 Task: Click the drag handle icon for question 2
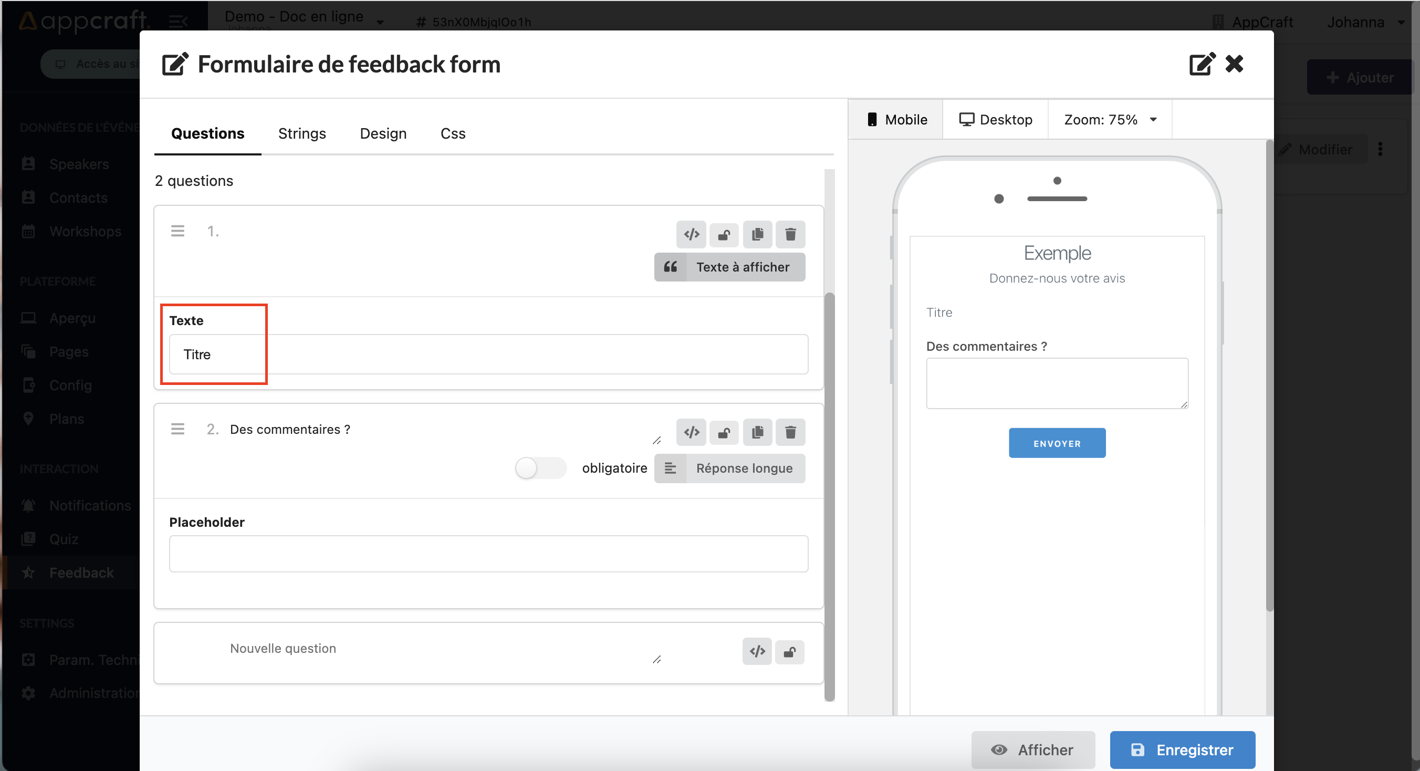pyautogui.click(x=177, y=429)
